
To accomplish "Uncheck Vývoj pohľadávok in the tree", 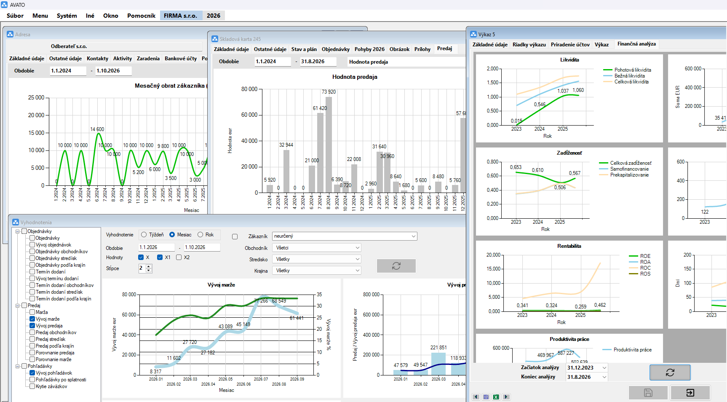I will (32, 373).
